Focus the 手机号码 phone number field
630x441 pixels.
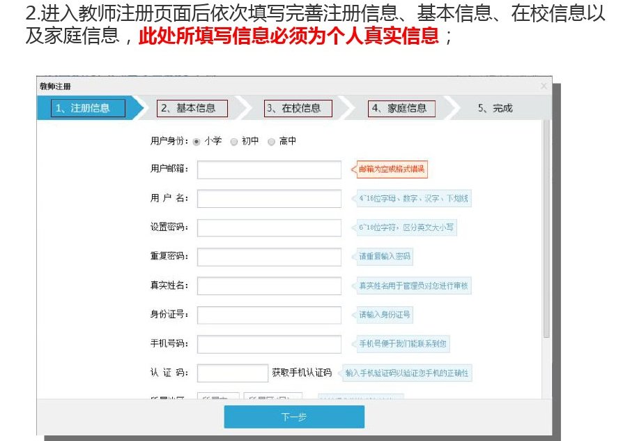tap(269, 344)
